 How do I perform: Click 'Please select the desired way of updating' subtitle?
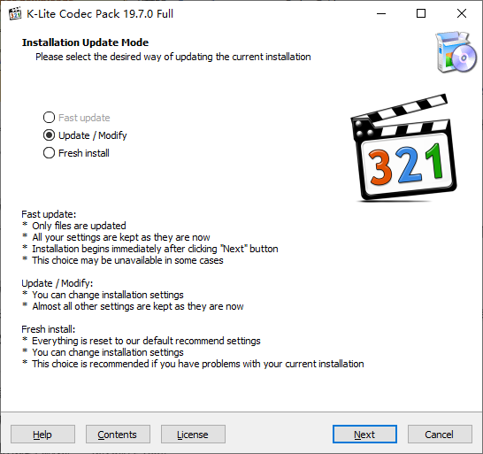click(173, 57)
